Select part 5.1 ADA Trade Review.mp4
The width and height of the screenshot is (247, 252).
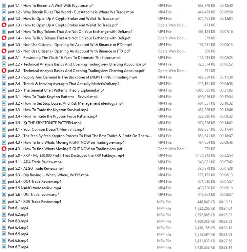pos(35,162)
